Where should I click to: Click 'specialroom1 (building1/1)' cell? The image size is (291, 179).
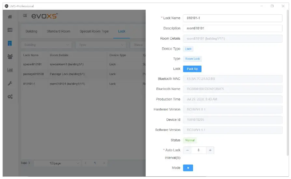[x=67, y=64]
